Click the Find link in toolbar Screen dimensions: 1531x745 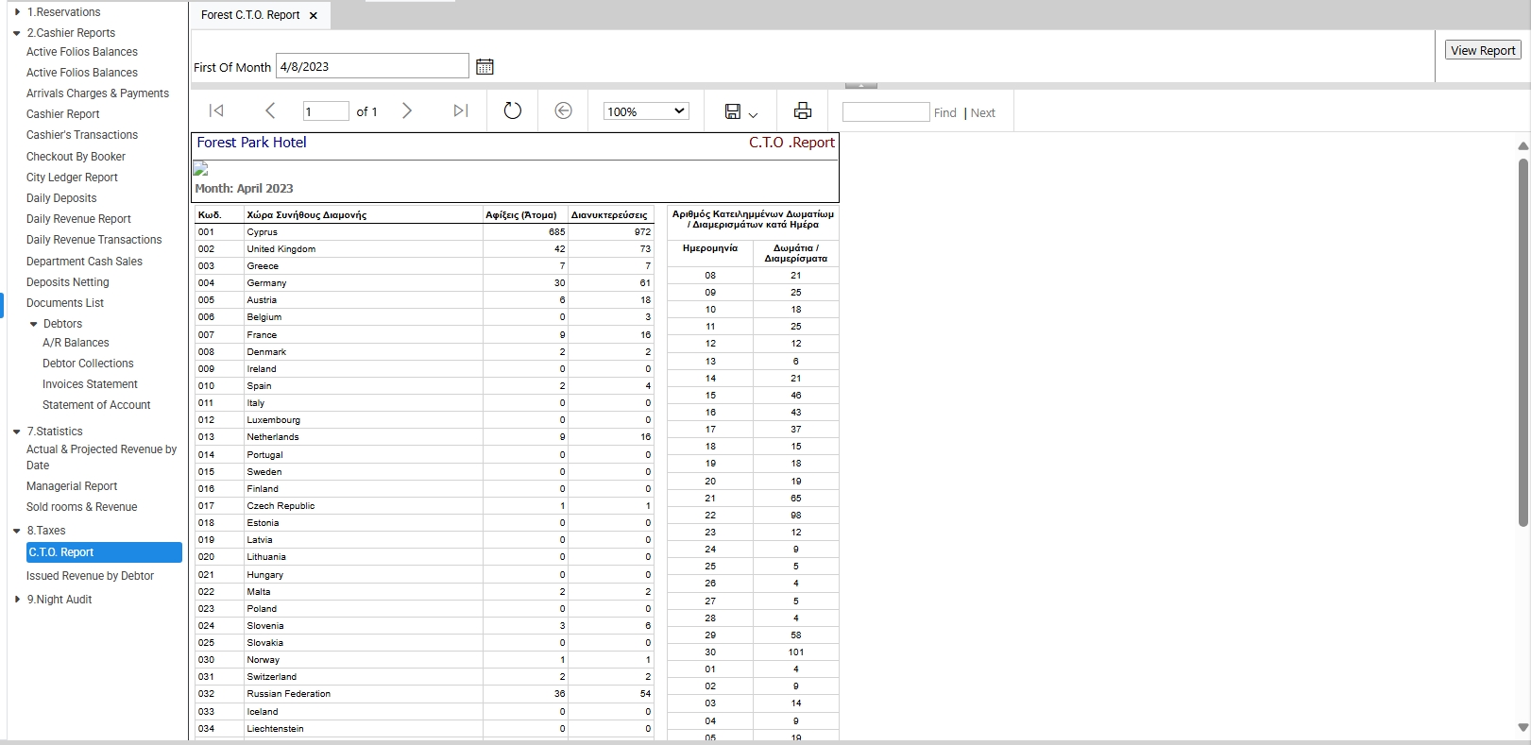pos(944,112)
